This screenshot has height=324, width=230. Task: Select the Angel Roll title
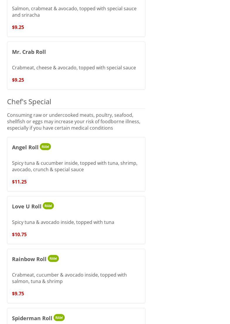[x=25, y=147]
